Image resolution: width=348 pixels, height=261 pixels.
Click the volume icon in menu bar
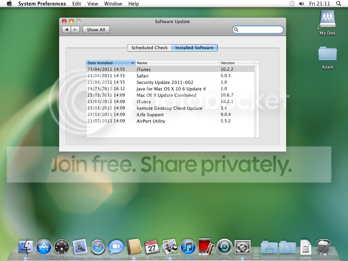coord(301,3)
